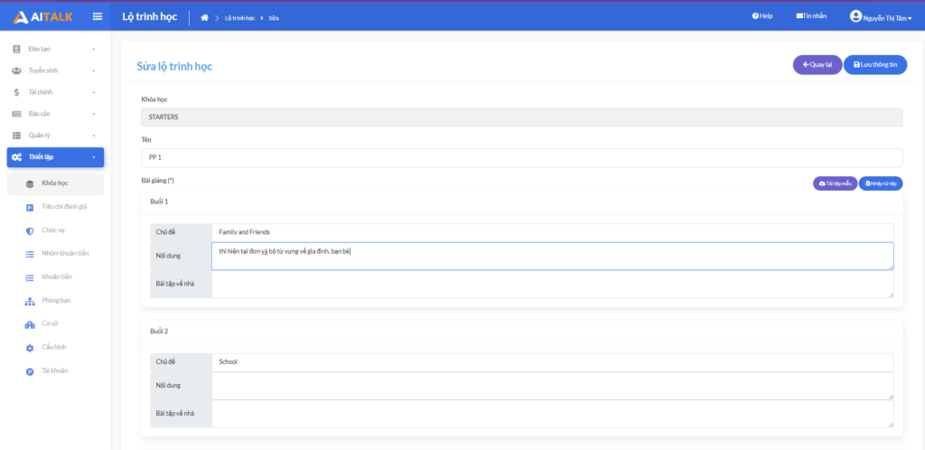Image resolution: width=925 pixels, height=450 pixels.
Task: Click the user avatar icon in header
Action: click(x=855, y=16)
